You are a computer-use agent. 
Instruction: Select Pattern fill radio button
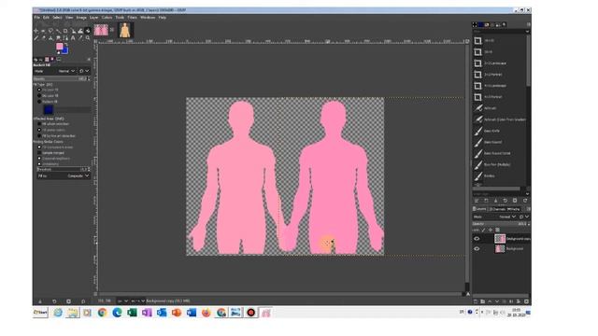coord(39,102)
